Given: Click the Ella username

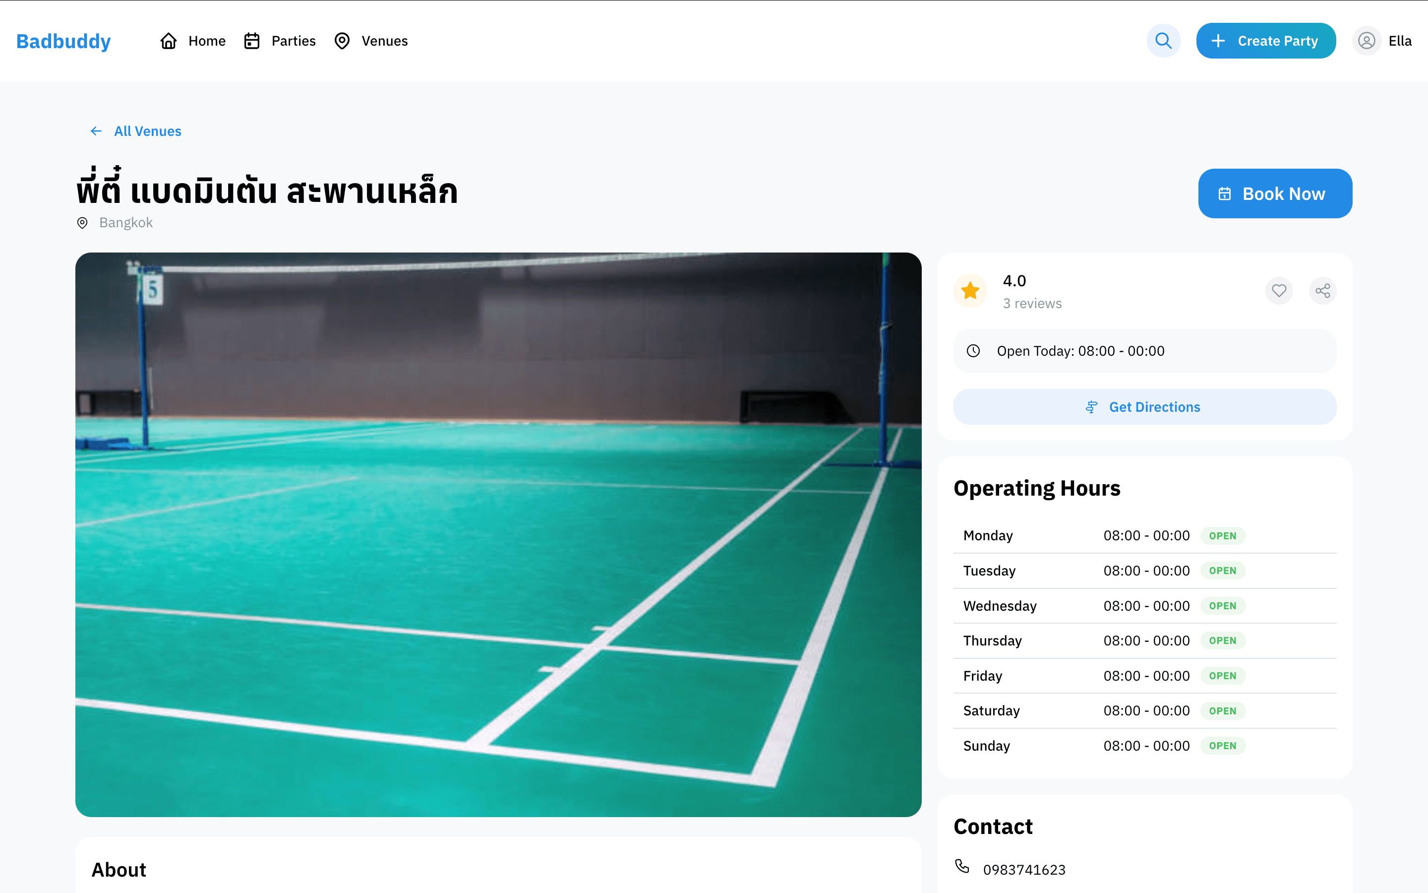Looking at the screenshot, I should [x=1400, y=41].
